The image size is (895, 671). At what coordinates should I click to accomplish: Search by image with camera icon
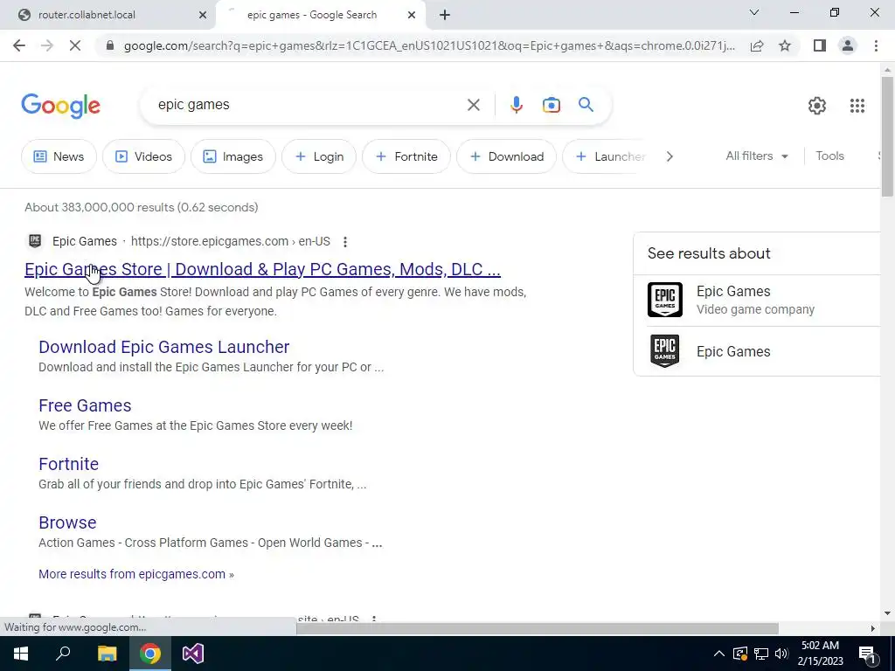click(x=551, y=105)
